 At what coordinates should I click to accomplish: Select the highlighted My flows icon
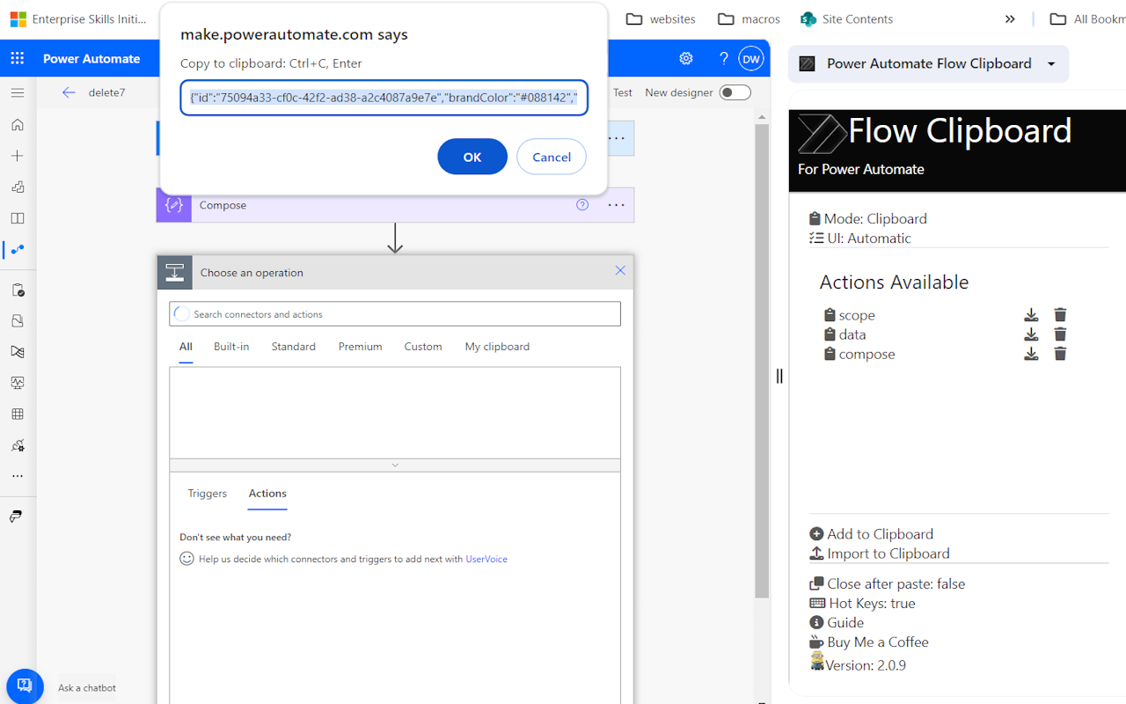click(x=18, y=249)
